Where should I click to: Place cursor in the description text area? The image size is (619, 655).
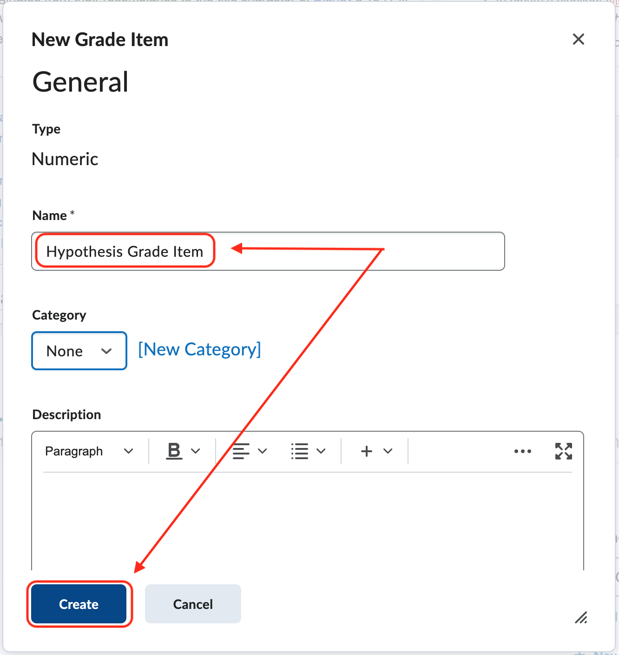tap(307, 521)
